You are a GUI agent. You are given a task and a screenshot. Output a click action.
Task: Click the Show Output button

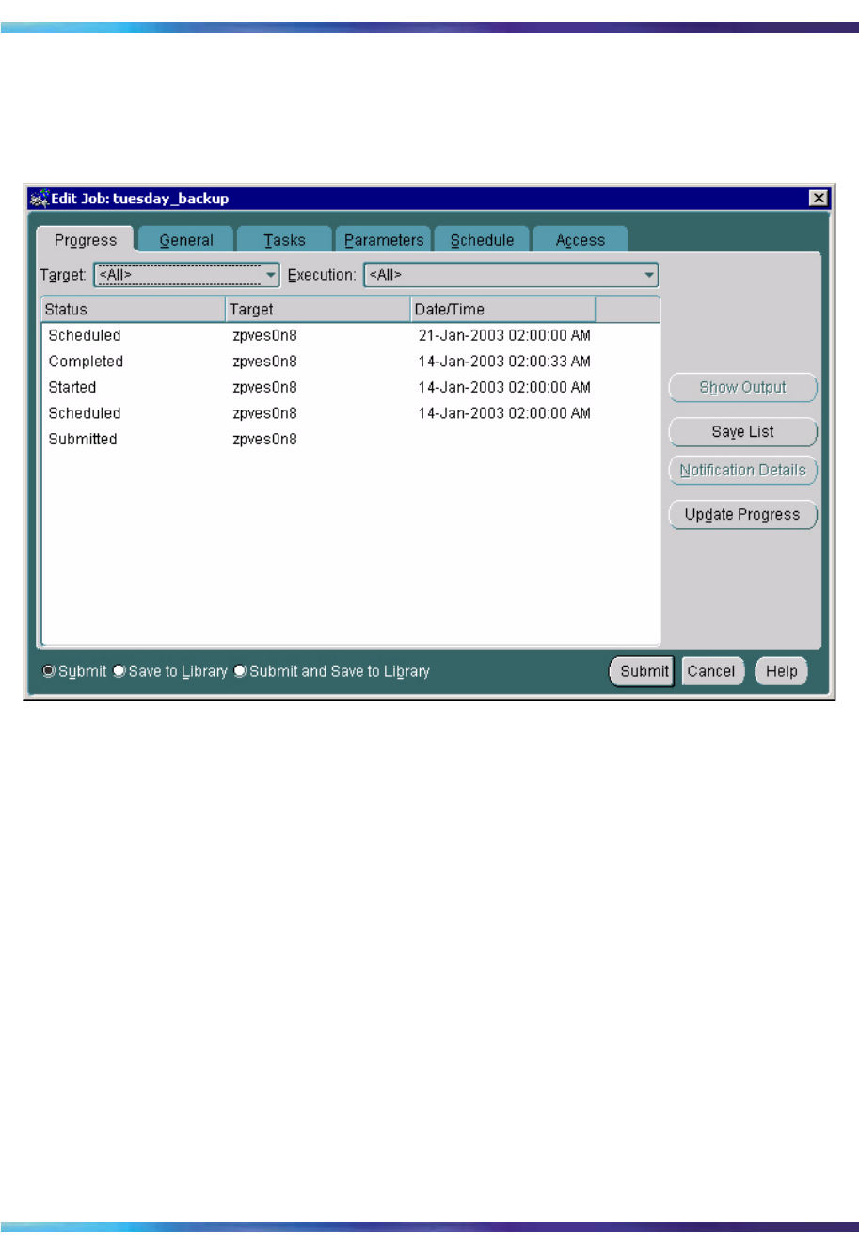pyautogui.click(x=742, y=387)
